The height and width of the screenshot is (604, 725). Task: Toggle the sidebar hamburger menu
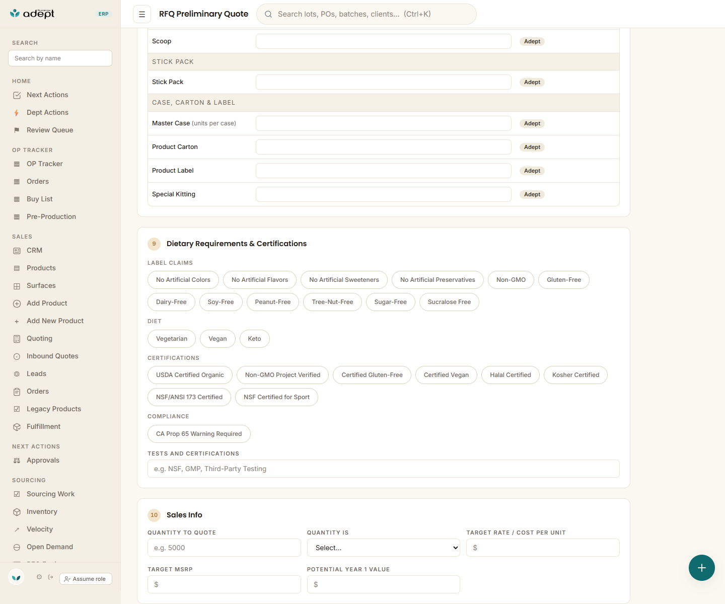pyautogui.click(x=142, y=14)
